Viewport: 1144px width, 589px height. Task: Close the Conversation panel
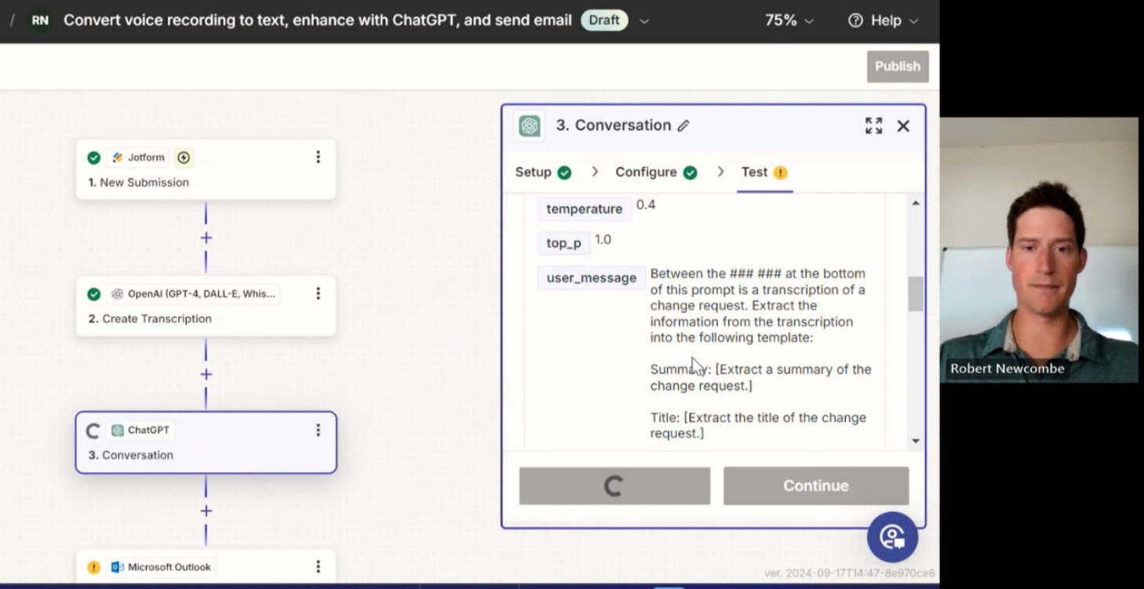click(x=903, y=125)
